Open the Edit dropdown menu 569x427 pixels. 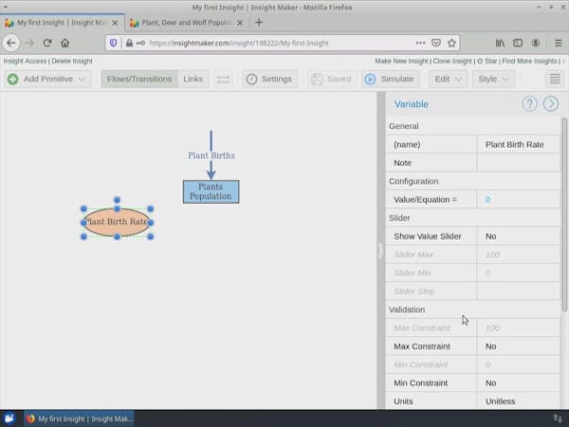tap(448, 79)
